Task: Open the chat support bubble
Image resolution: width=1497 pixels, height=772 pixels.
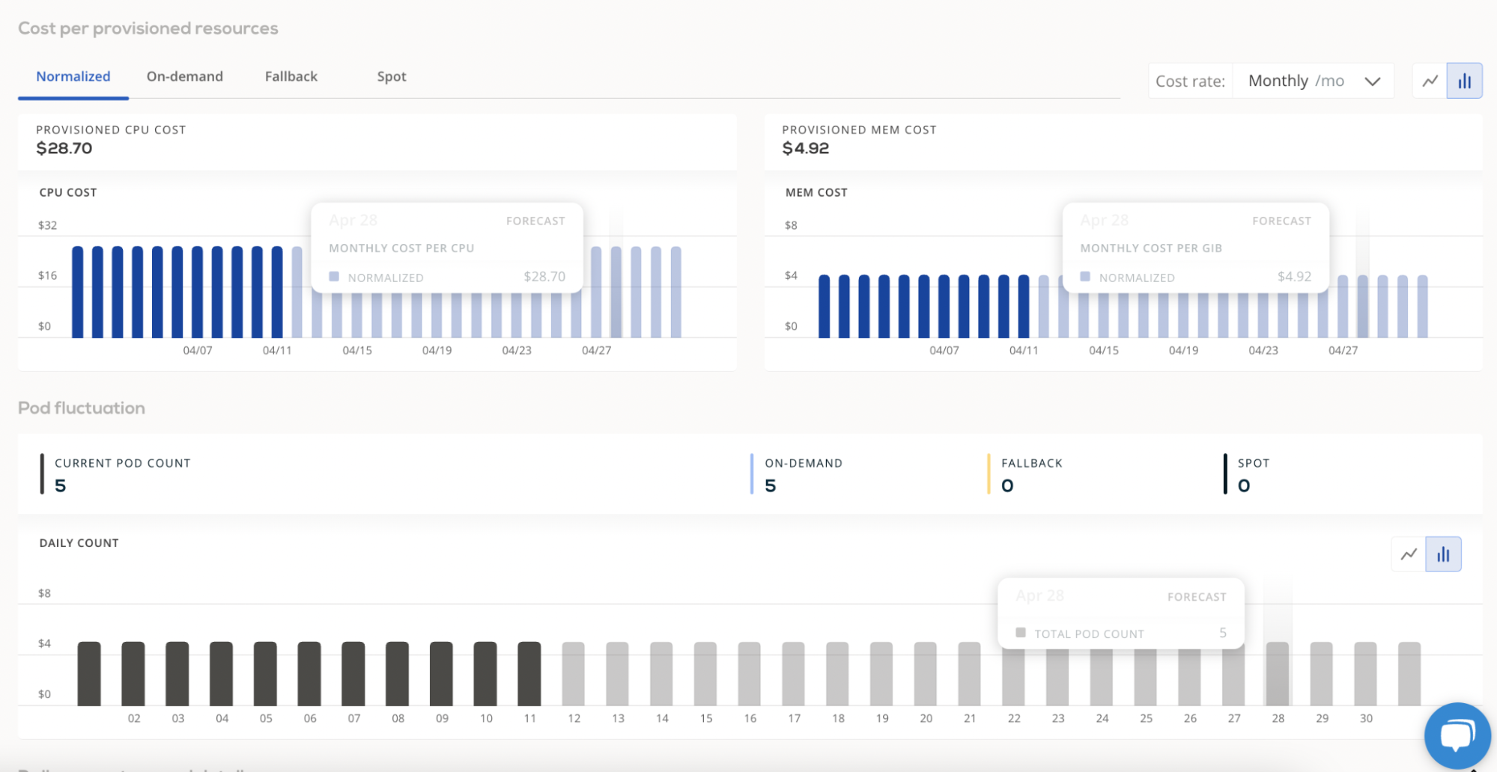Action: coord(1457,735)
